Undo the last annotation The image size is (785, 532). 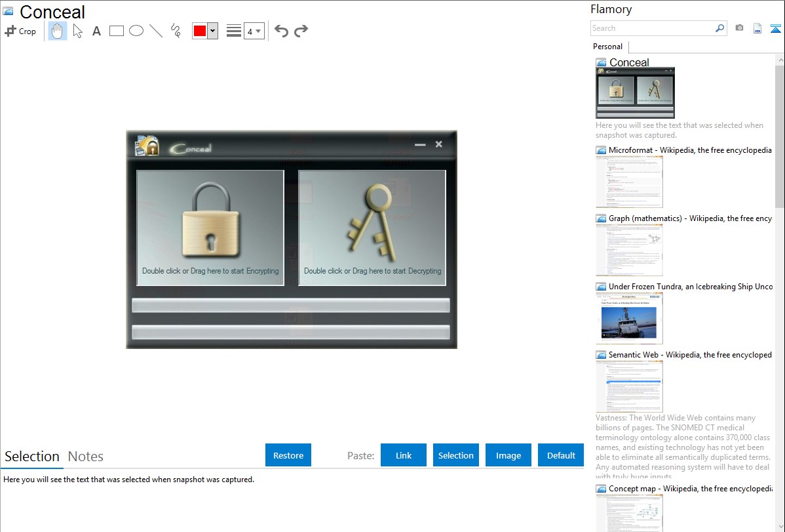click(x=281, y=31)
